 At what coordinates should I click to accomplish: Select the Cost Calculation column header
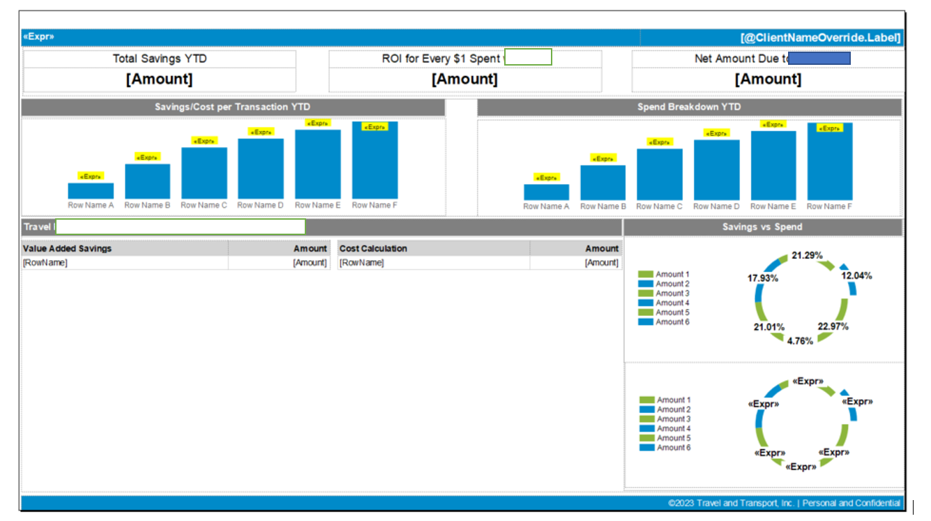(434, 248)
